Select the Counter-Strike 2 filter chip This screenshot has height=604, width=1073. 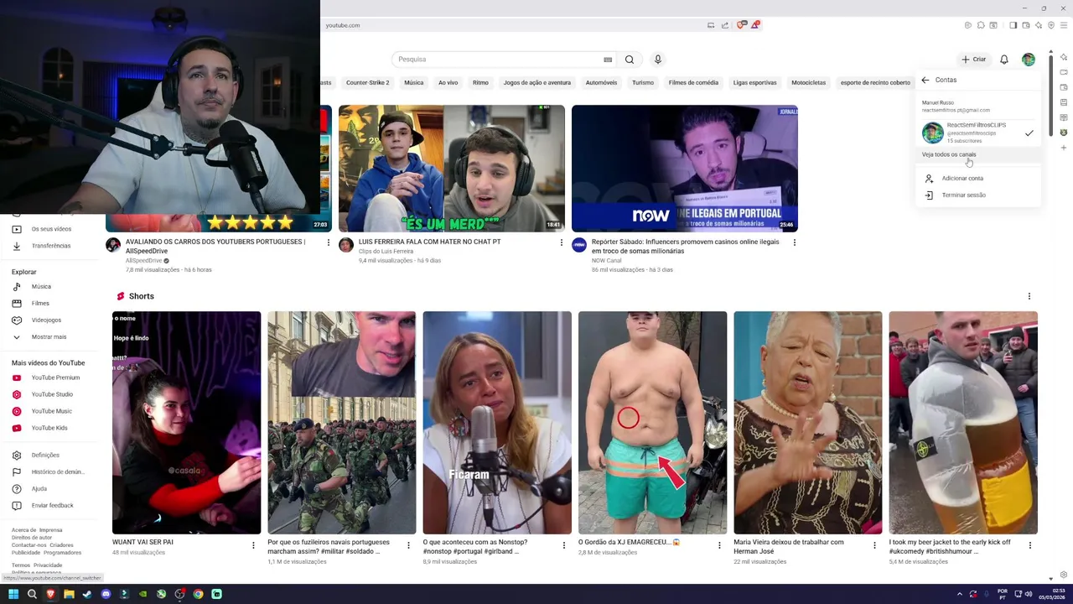(367, 83)
